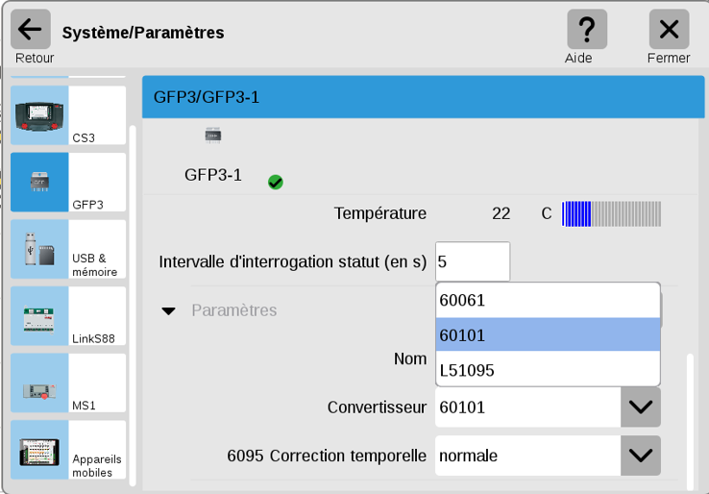Open the Aide help icon

tap(587, 30)
